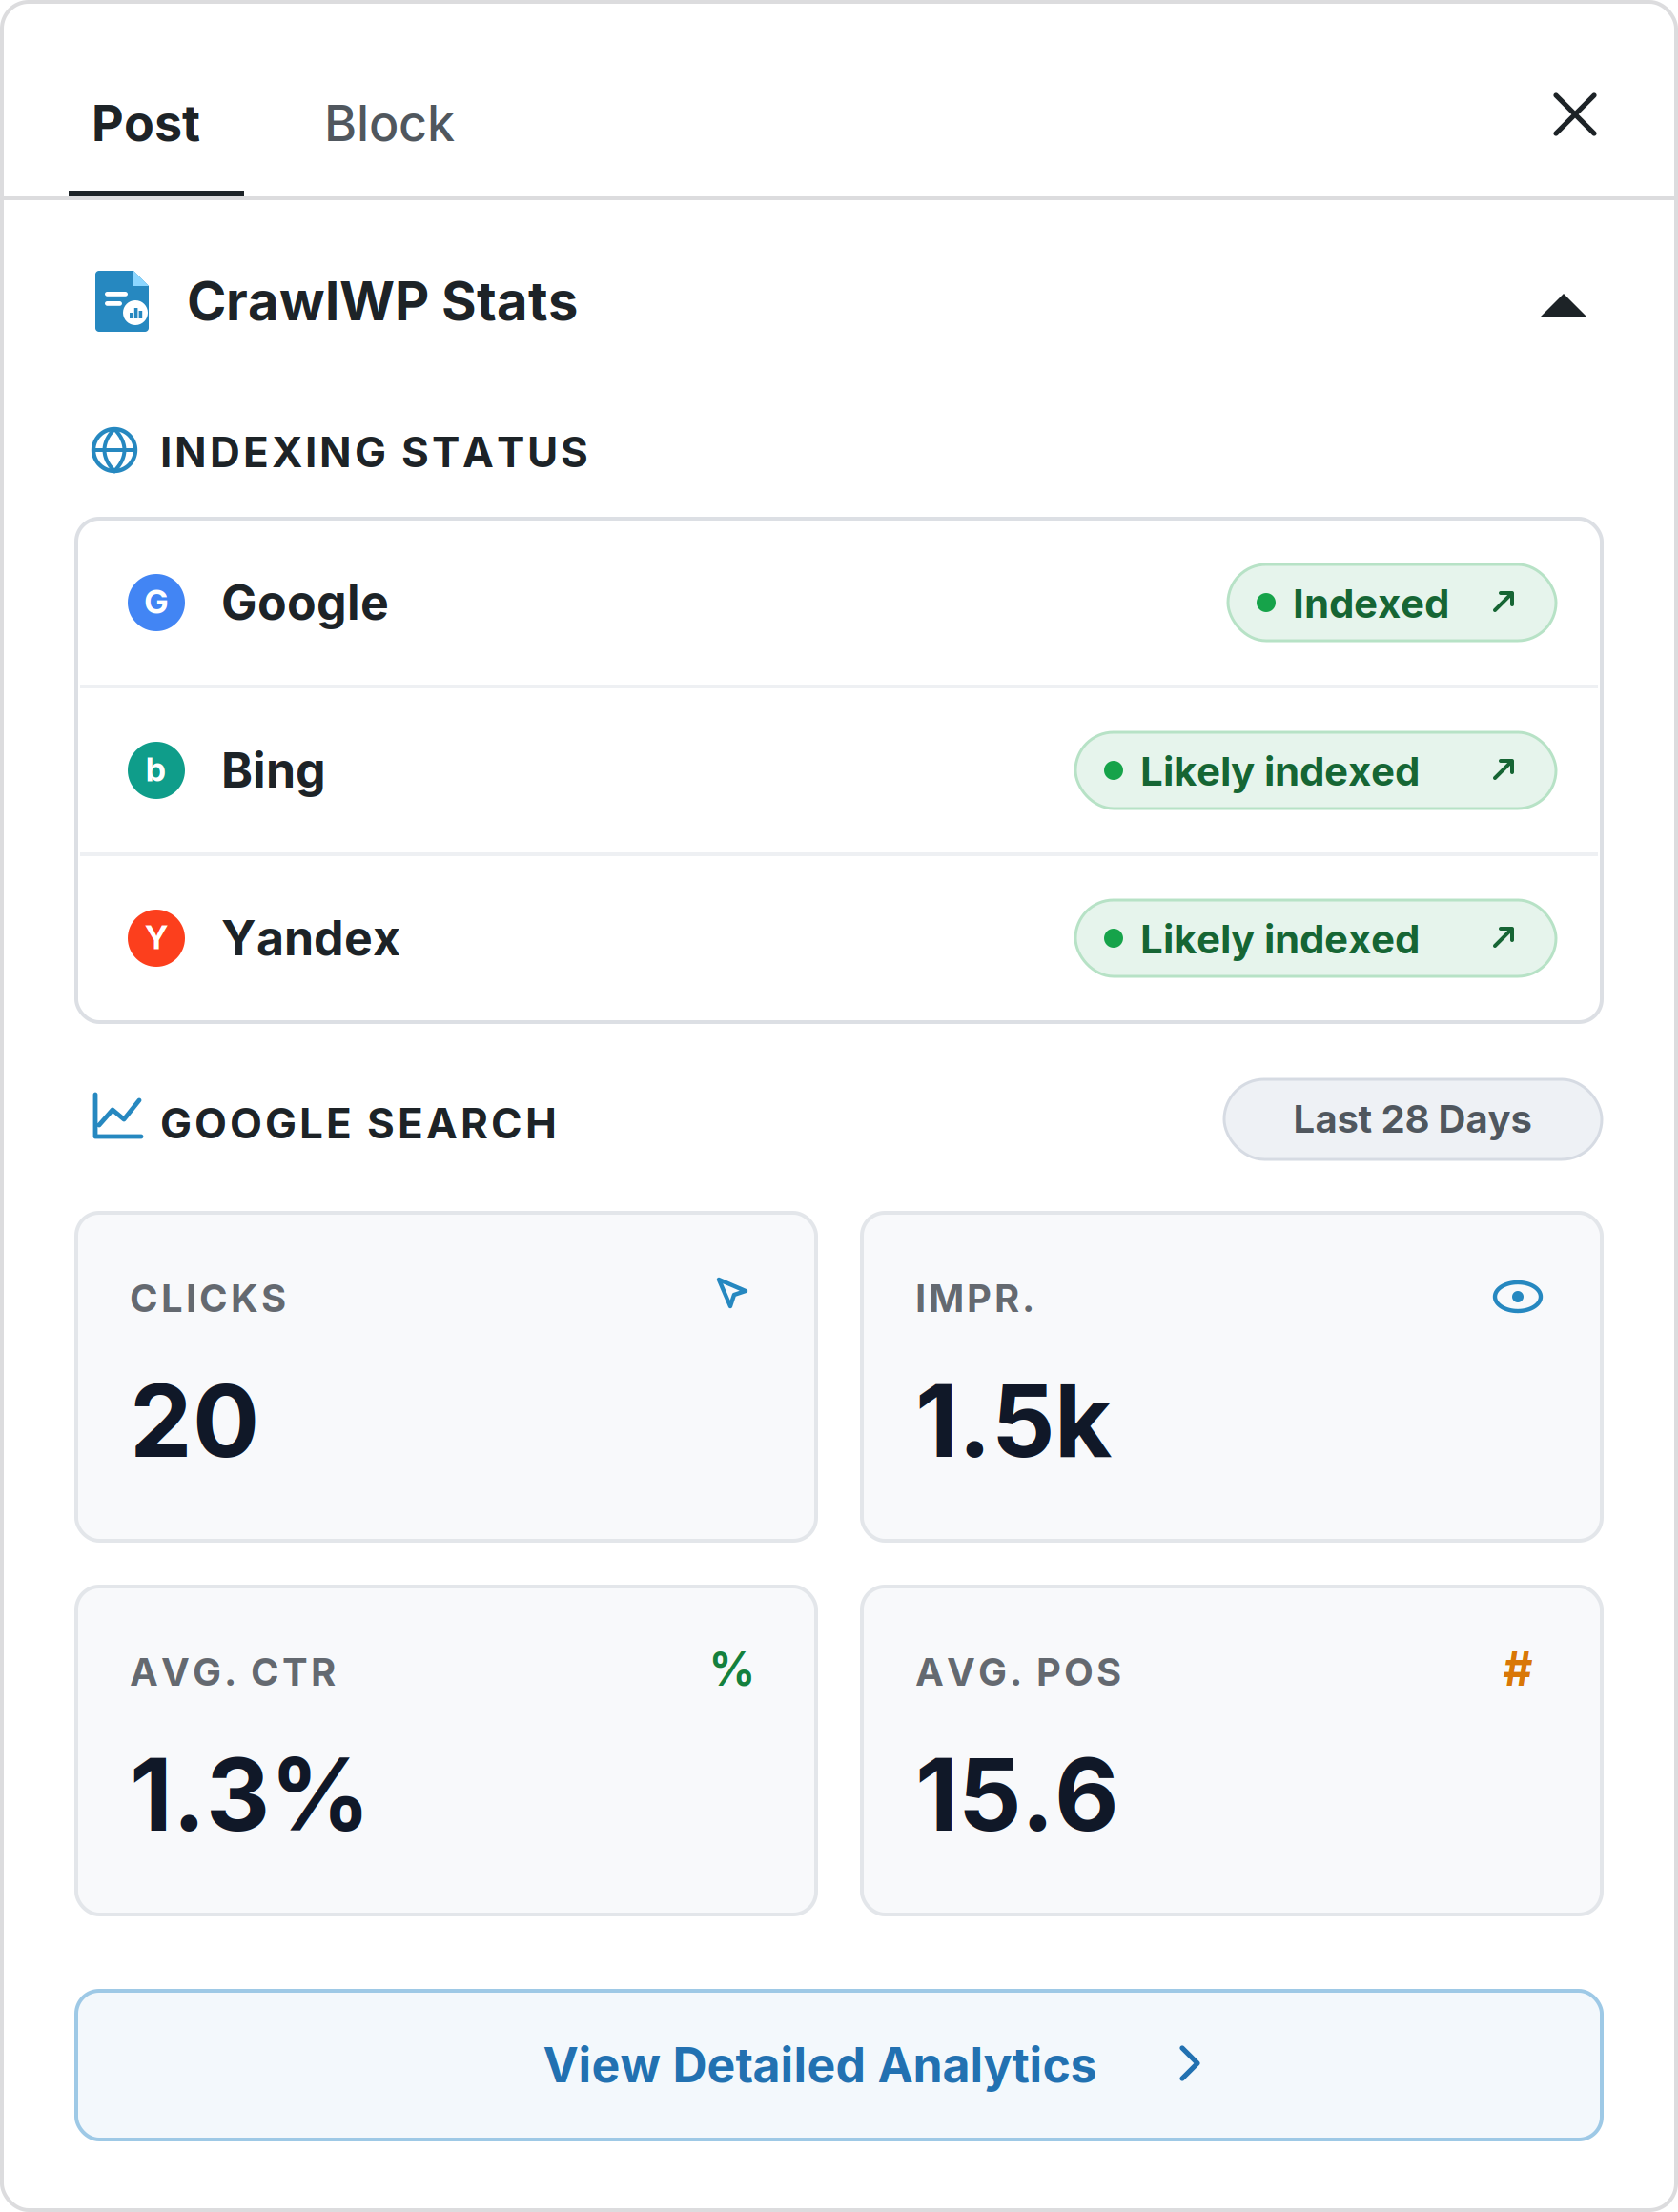Open the Last 28 Days period selector
This screenshot has width=1678, height=2212.
click(1412, 1120)
